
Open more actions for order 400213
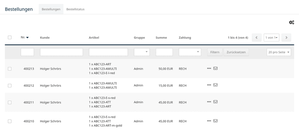(209, 68)
